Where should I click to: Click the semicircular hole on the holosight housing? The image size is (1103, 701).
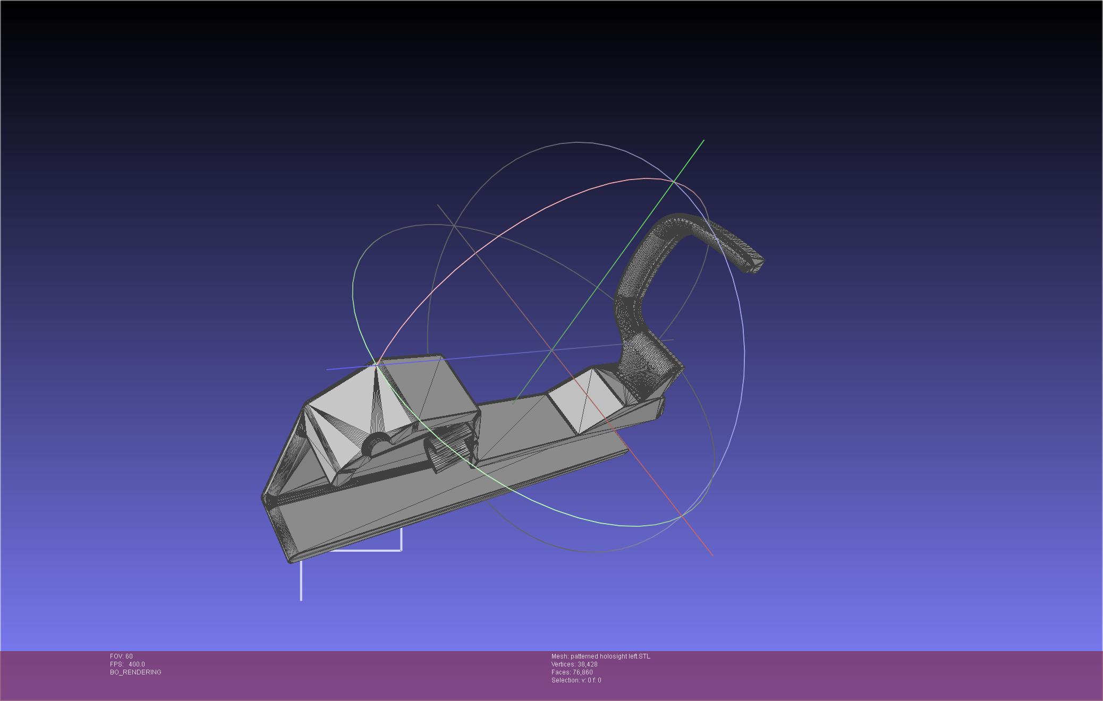tap(378, 445)
